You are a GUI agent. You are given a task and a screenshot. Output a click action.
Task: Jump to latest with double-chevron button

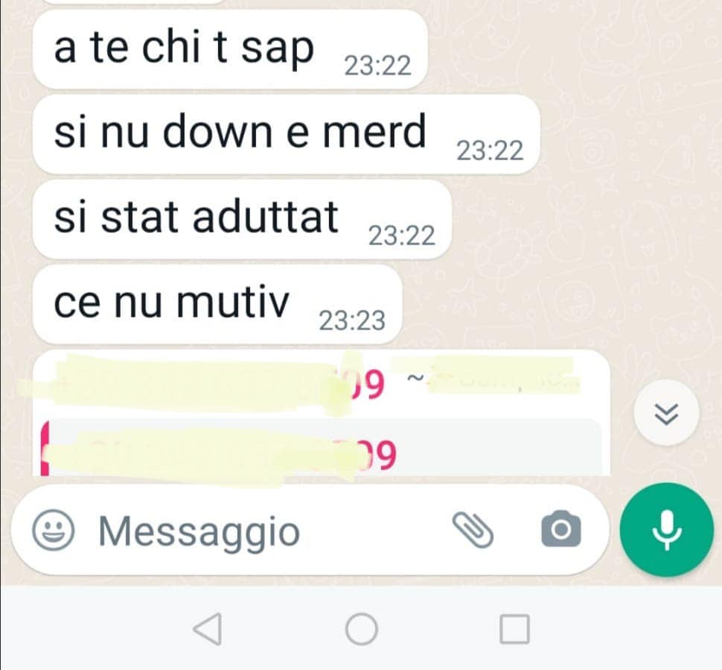(666, 413)
